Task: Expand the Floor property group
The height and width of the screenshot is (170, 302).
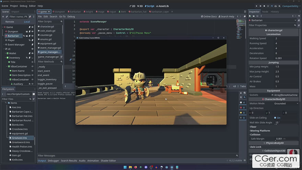Action: pyautogui.click(x=253, y=127)
